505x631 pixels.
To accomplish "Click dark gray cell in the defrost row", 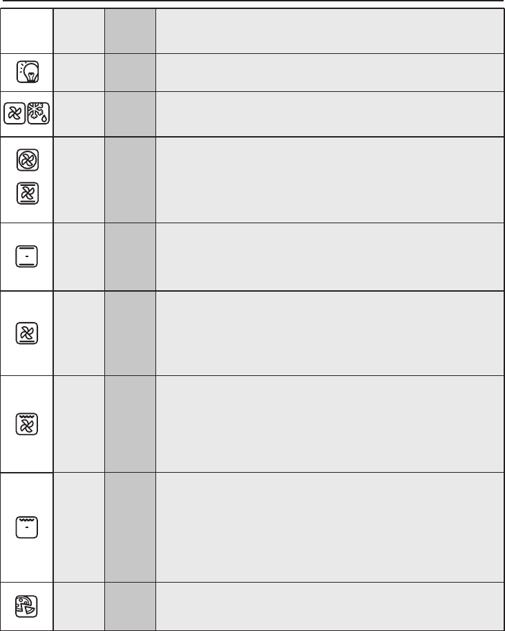I will click(130, 114).
